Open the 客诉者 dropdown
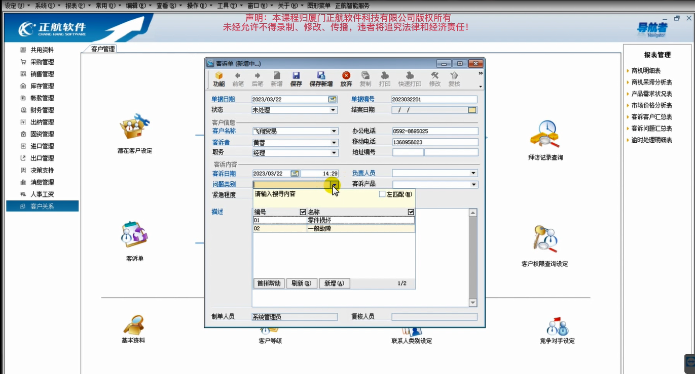 (334, 143)
